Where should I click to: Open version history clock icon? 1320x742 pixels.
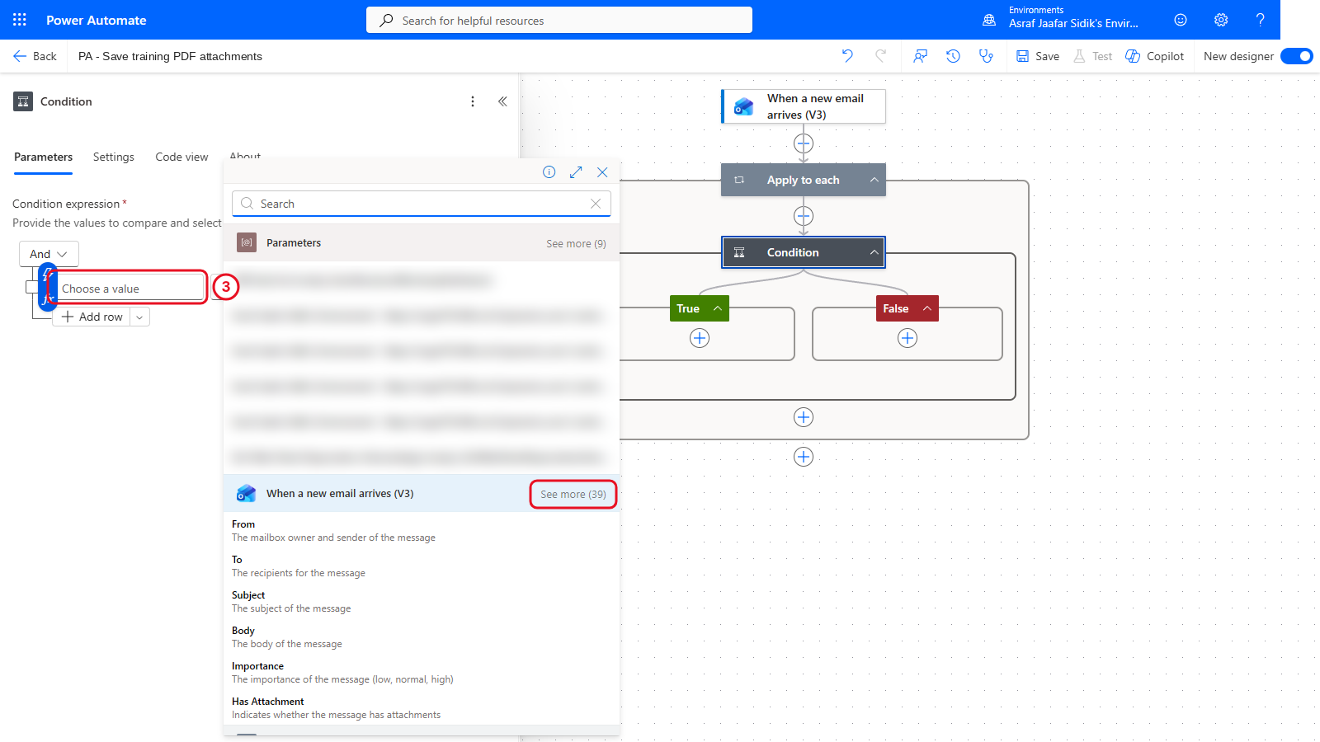pos(953,56)
